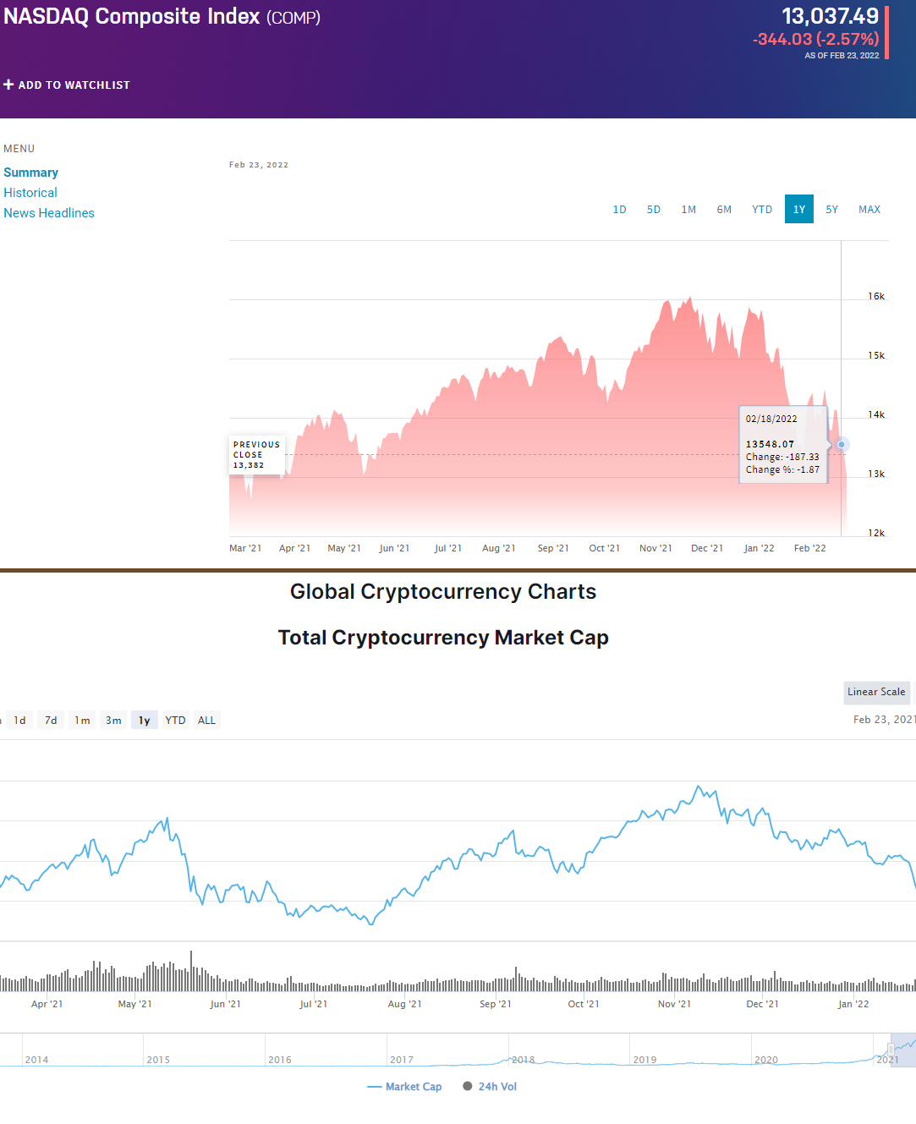Click the change value -344.03 (-2.57%)

pos(816,39)
